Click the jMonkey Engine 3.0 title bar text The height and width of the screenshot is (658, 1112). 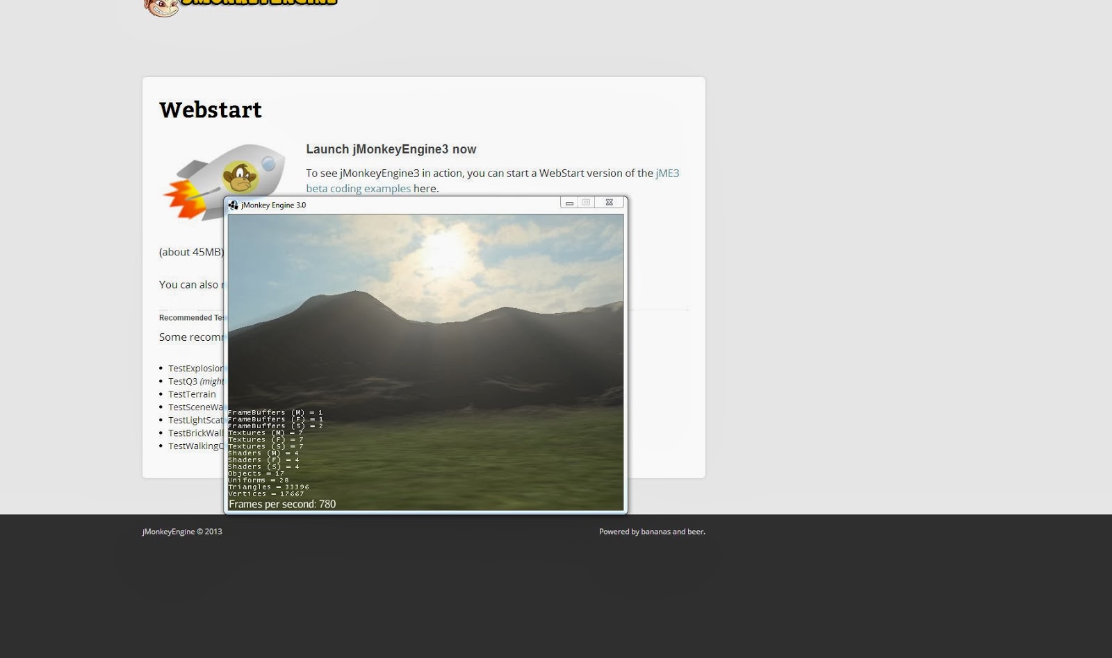tap(273, 205)
